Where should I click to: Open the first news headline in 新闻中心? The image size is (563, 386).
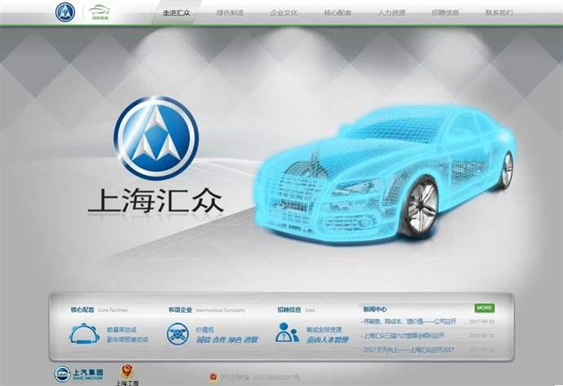click(x=408, y=322)
